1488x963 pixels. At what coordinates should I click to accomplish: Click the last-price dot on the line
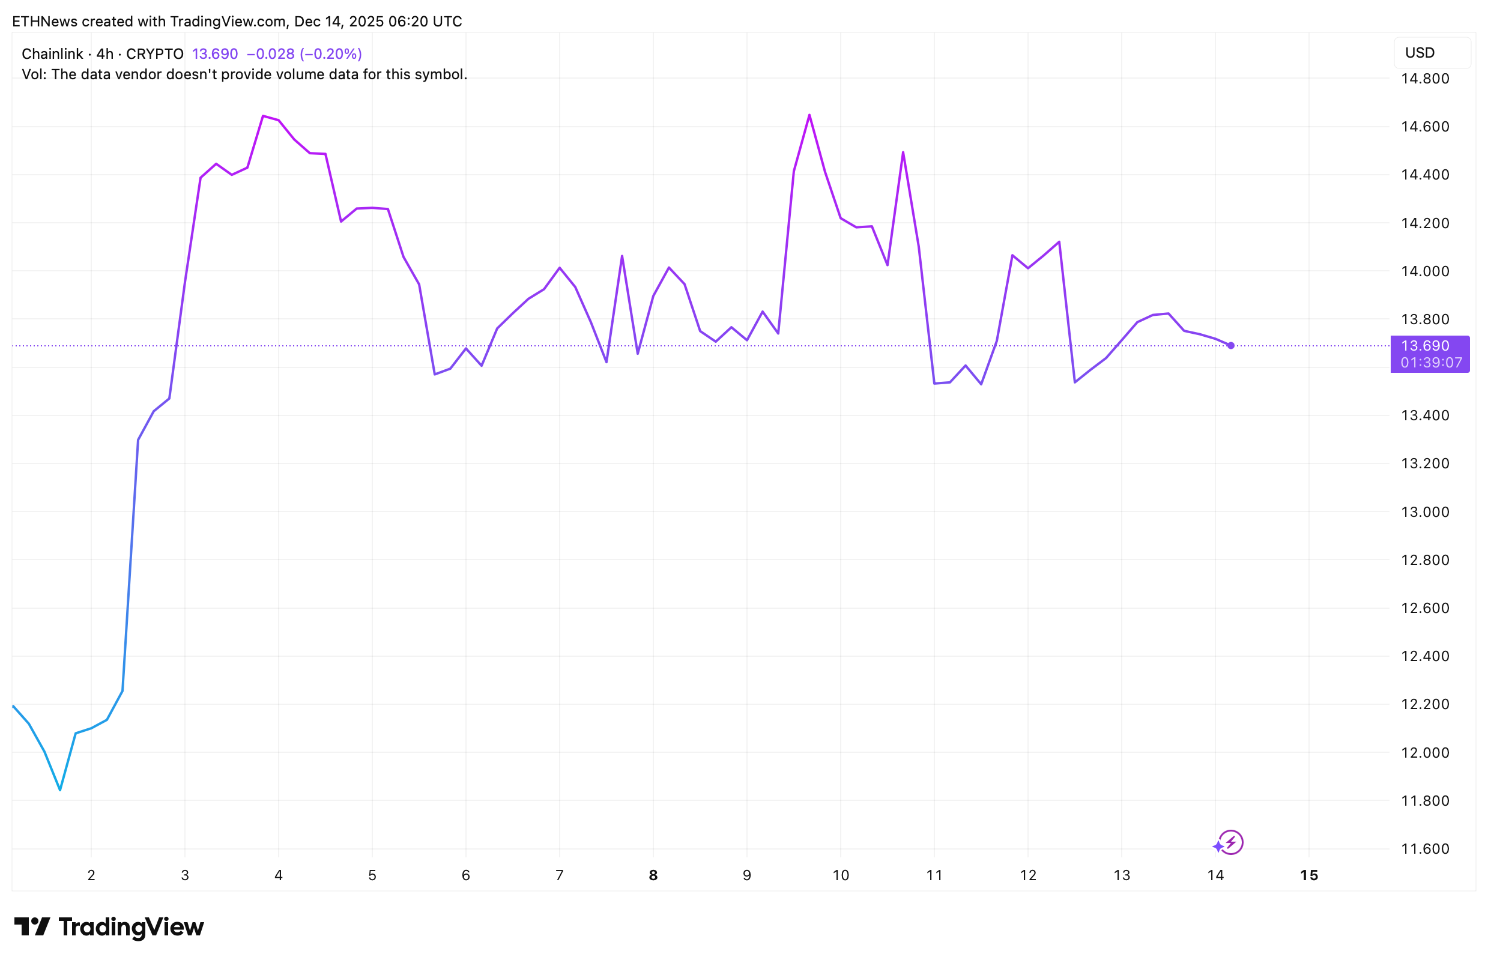1230,346
